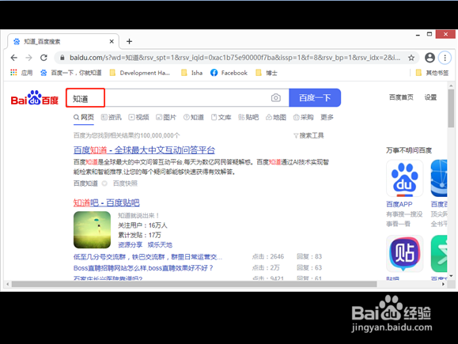This screenshot has height=344, width=458.
Task: Switch to 文库 tab
Action: tap(221, 117)
